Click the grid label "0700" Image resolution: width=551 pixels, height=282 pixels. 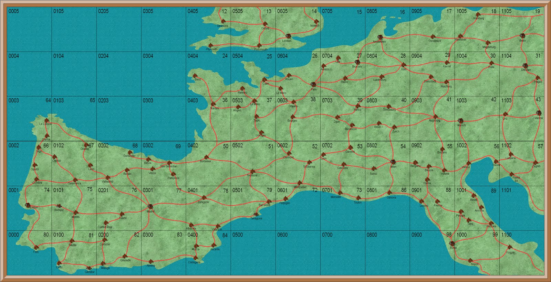coord(327,235)
